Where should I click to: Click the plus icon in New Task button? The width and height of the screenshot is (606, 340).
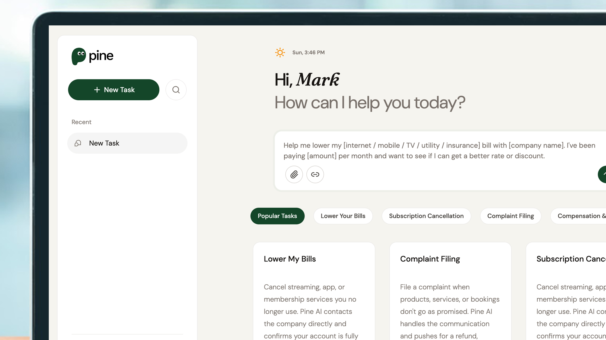(x=97, y=90)
